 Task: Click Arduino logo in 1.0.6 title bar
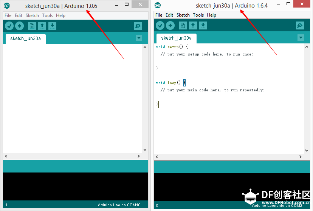point(7,6)
